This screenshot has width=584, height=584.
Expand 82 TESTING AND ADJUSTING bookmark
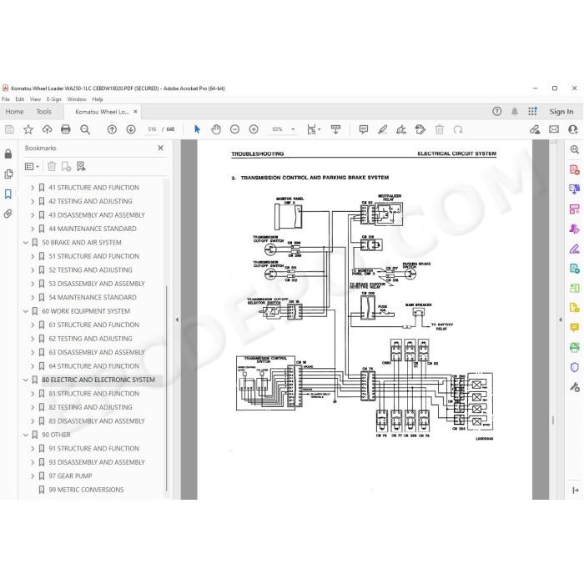click(33, 407)
